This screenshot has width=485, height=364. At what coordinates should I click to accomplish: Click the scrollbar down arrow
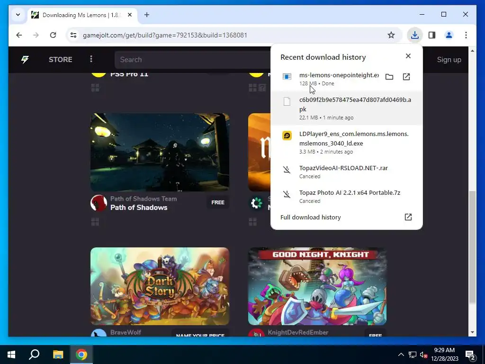point(472,332)
